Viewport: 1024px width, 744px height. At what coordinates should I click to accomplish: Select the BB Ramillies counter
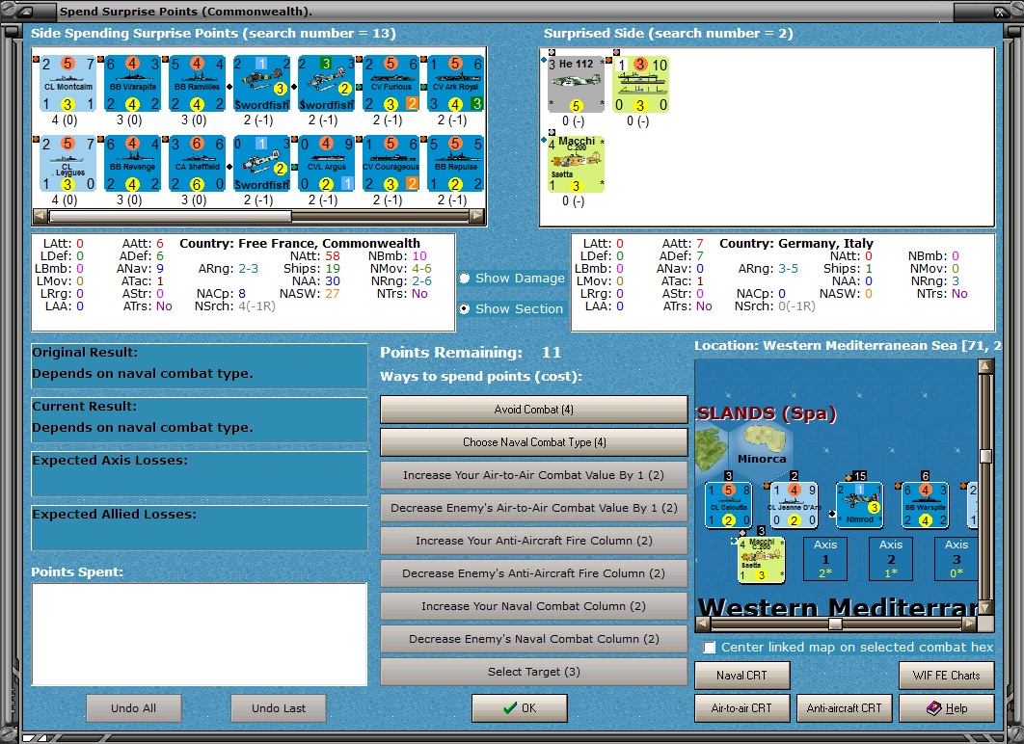(198, 84)
